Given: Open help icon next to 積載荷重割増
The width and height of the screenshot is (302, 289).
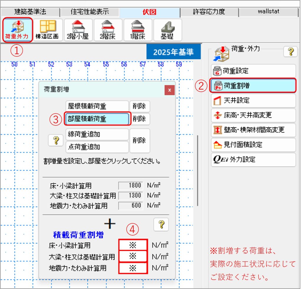Looking at the screenshot, I should tap(161, 225).
